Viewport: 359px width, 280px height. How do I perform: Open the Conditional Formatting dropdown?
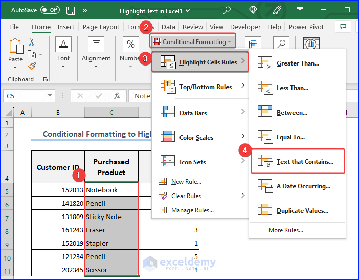click(x=193, y=41)
